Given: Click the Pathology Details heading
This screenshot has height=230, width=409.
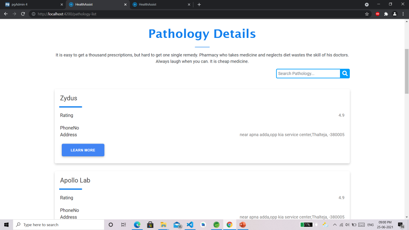Looking at the screenshot, I should pyautogui.click(x=202, y=34).
